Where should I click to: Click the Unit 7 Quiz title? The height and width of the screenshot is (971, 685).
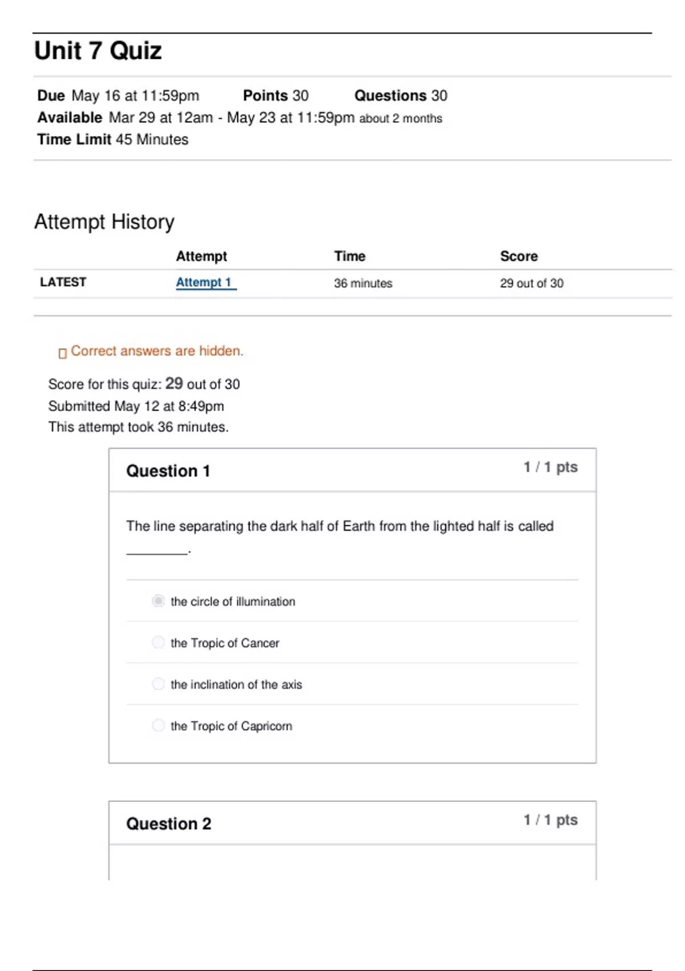pyautogui.click(x=98, y=51)
